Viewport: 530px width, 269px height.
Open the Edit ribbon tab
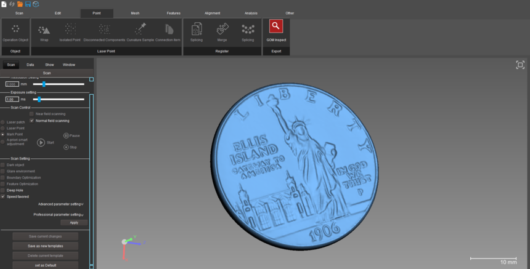coord(58,13)
